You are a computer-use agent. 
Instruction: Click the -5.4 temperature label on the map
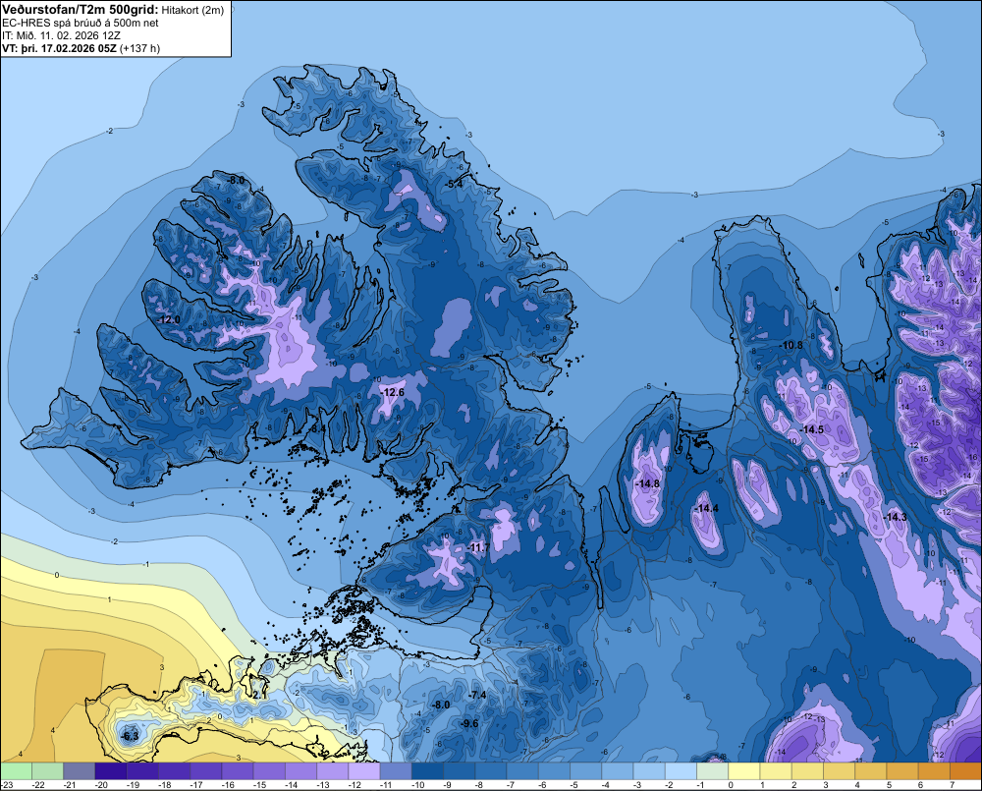point(455,184)
